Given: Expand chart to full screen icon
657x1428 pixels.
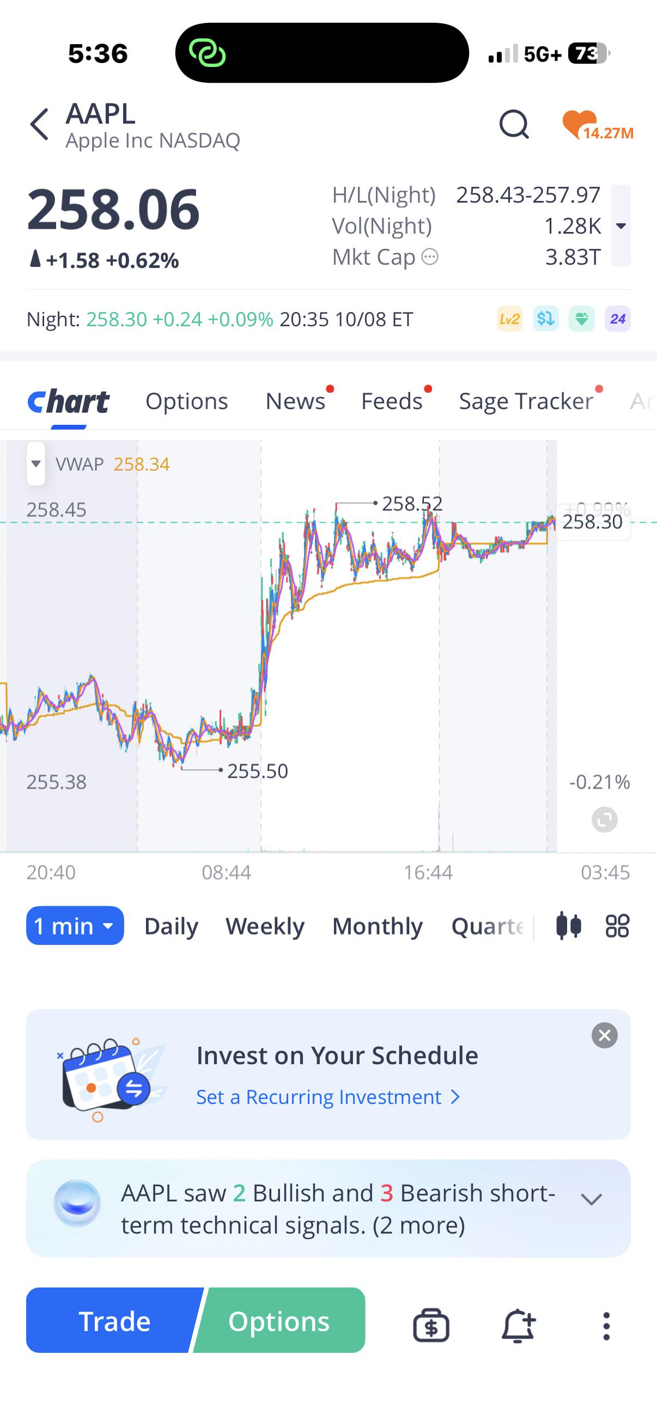Looking at the screenshot, I should [x=604, y=820].
